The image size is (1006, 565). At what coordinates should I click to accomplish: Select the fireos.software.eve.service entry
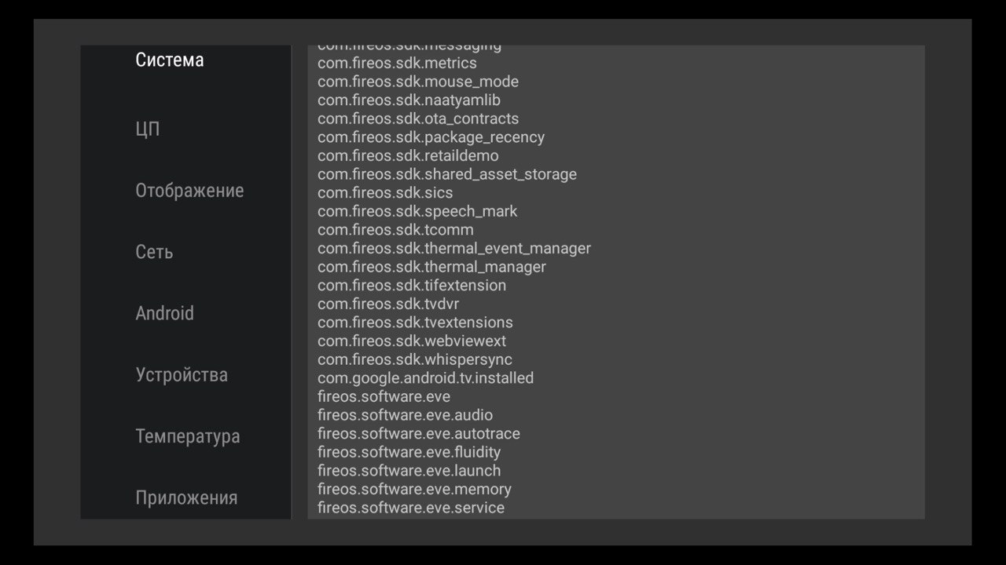411,508
